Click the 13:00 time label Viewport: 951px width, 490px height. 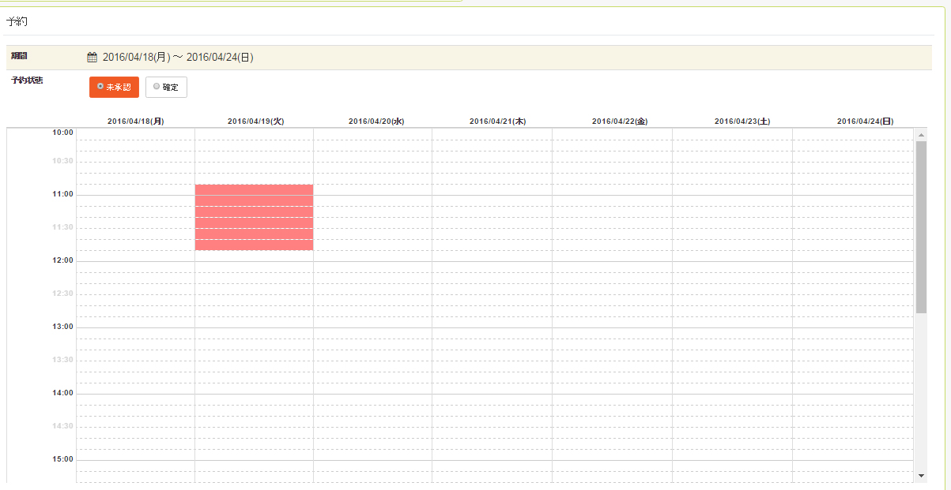(63, 327)
